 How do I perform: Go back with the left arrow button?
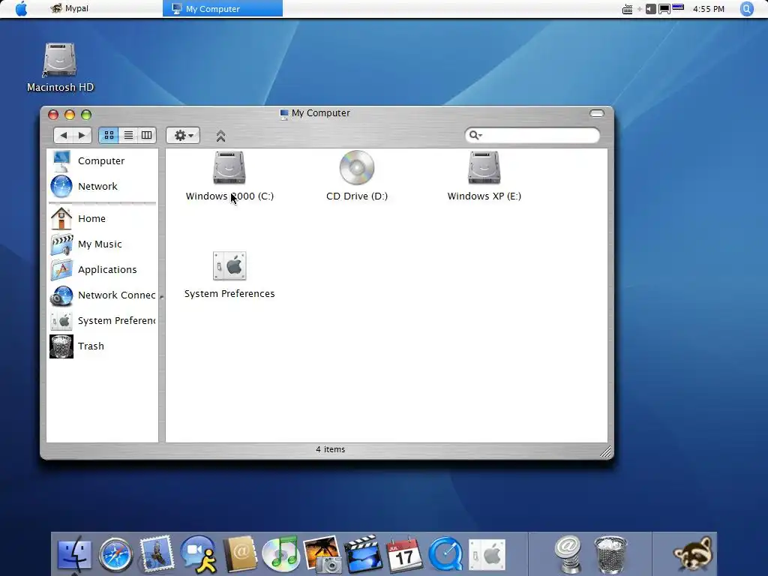[63, 135]
